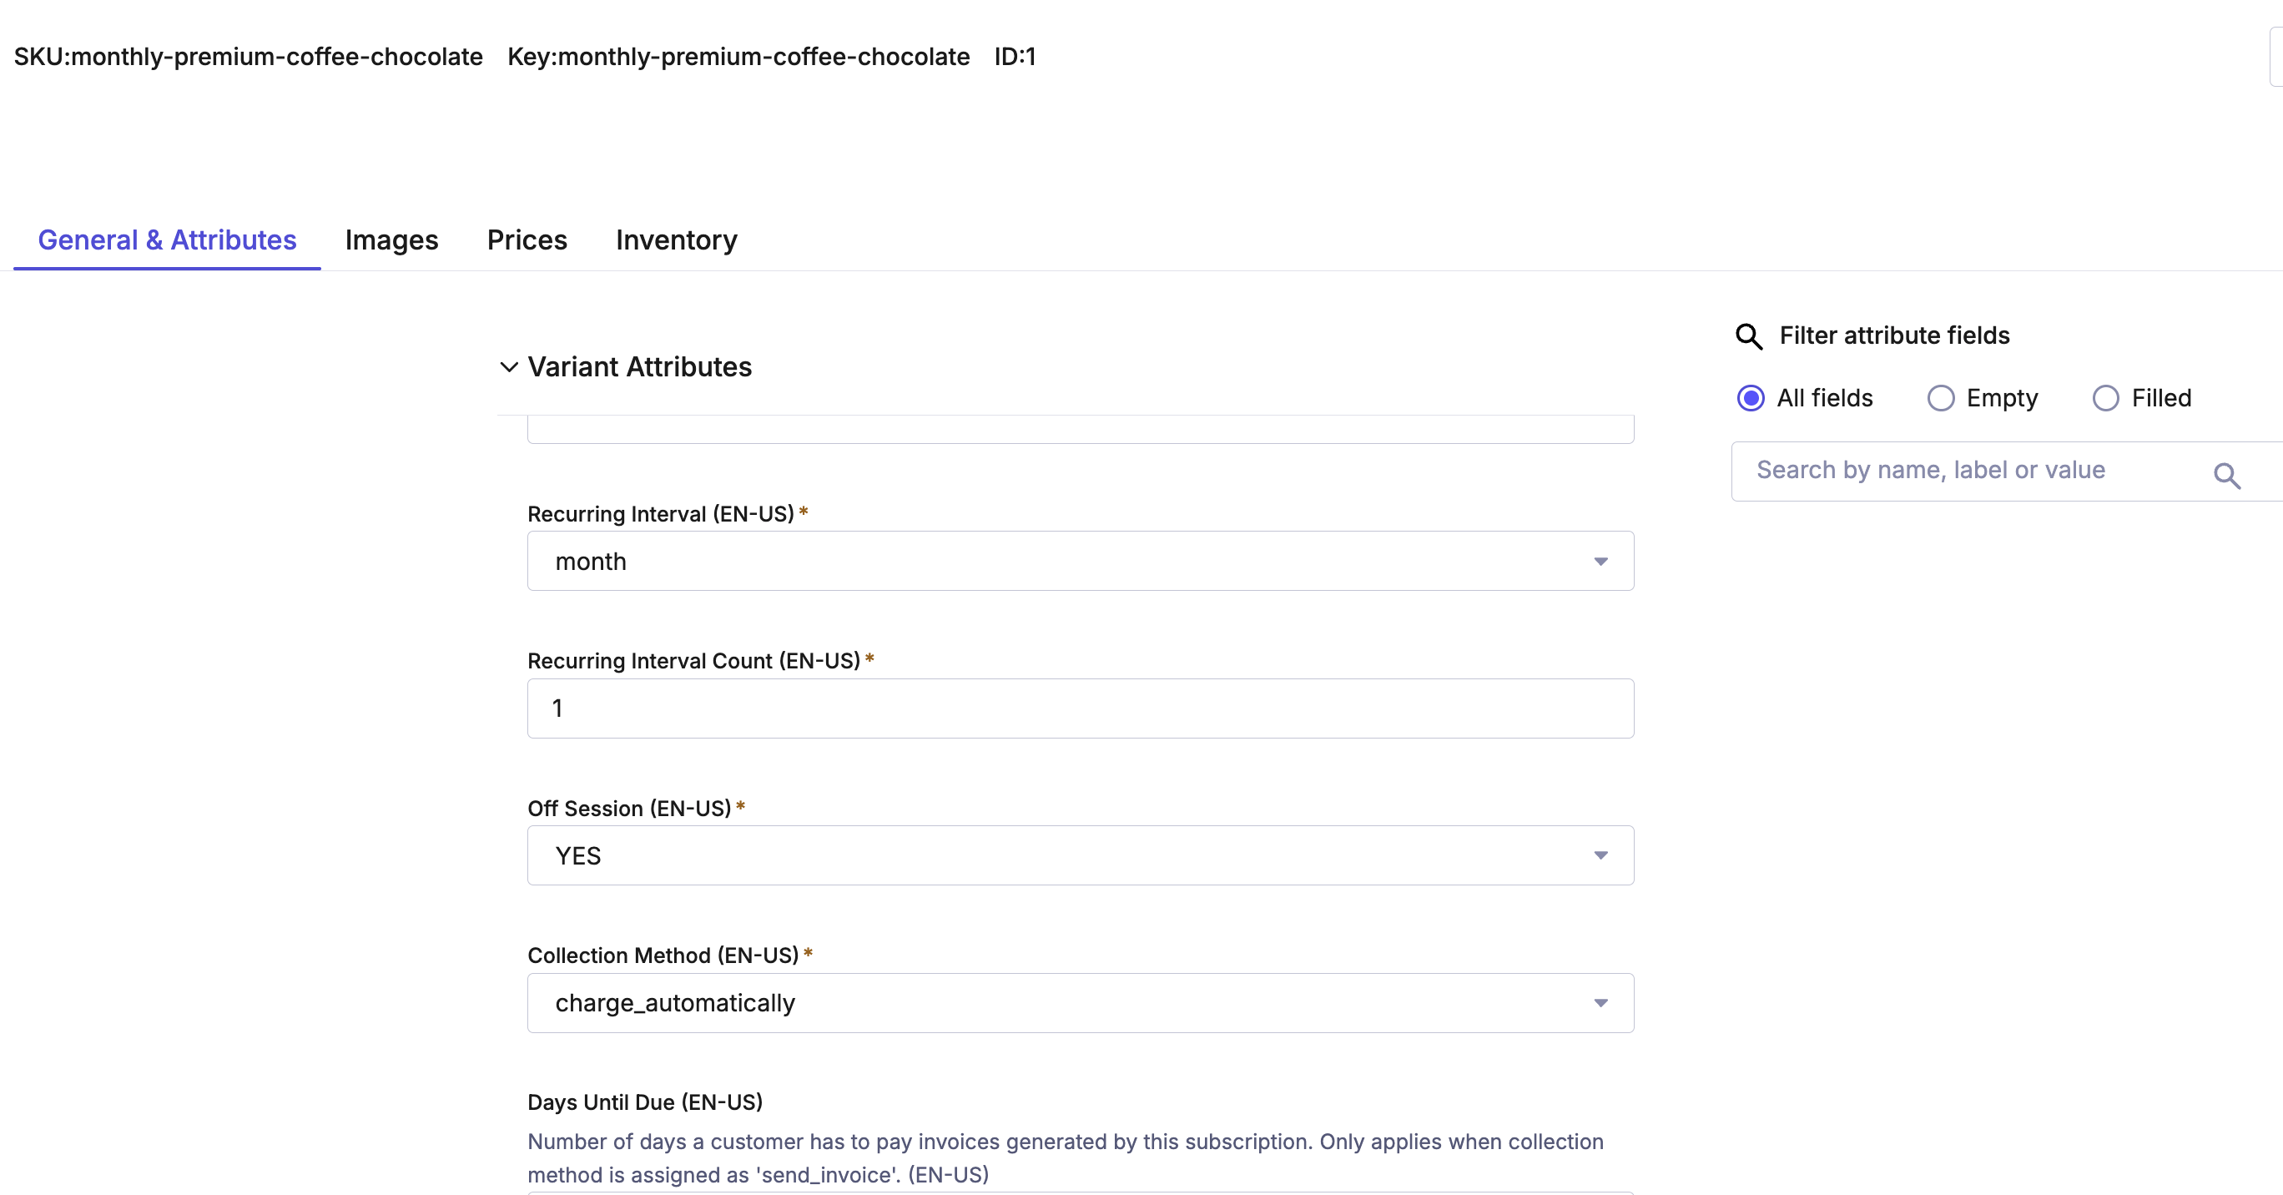Click the partially visible field above Recurring Interval
Image resolution: width=2283 pixels, height=1195 pixels.
click(1081, 429)
